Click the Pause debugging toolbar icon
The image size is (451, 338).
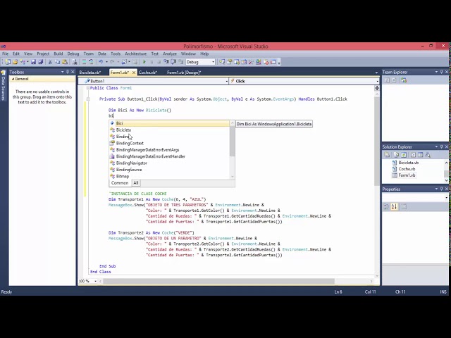(152, 62)
